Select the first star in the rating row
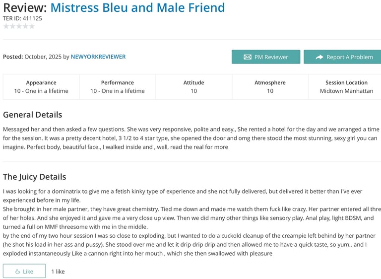Image resolution: width=381 pixels, height=279 pixels. (x=6, y=26)
